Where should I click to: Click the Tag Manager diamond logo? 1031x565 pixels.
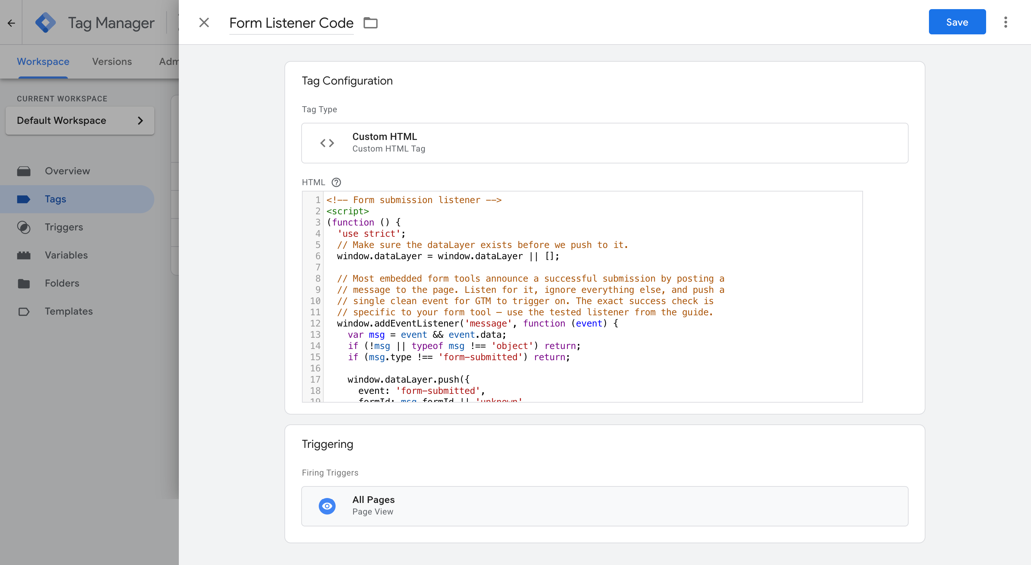pos(46,23)
